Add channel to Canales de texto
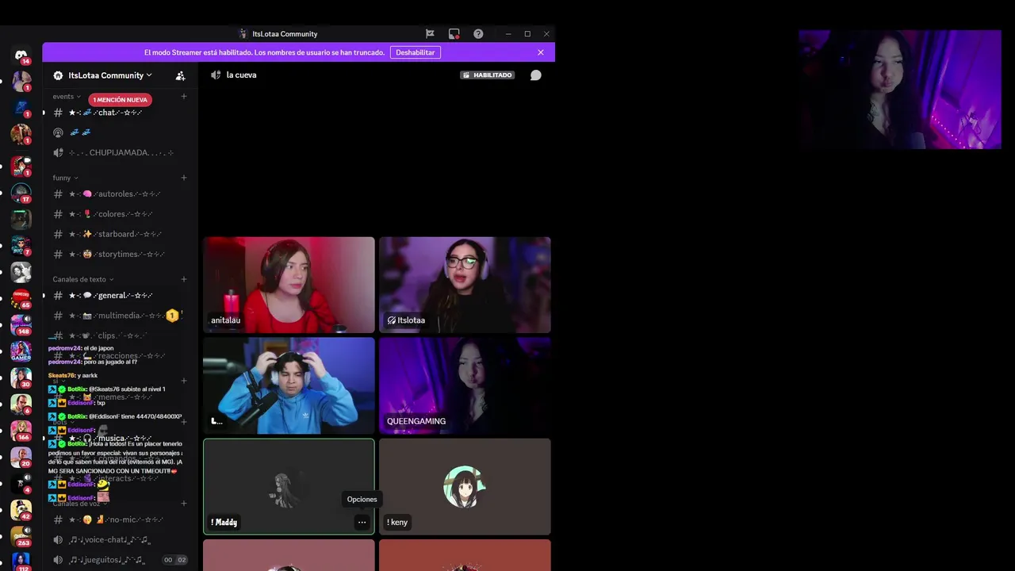 point(184,279)
